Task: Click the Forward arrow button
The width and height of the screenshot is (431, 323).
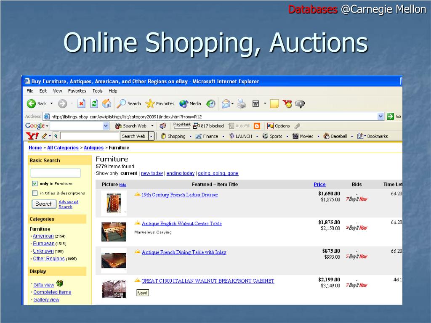Action: [x=62, y=103]
